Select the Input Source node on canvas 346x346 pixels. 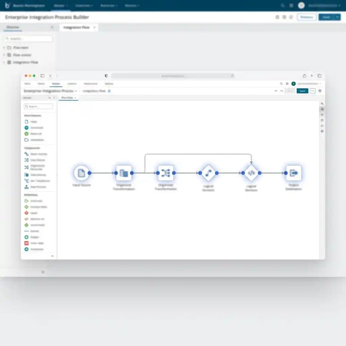point(81,173)
